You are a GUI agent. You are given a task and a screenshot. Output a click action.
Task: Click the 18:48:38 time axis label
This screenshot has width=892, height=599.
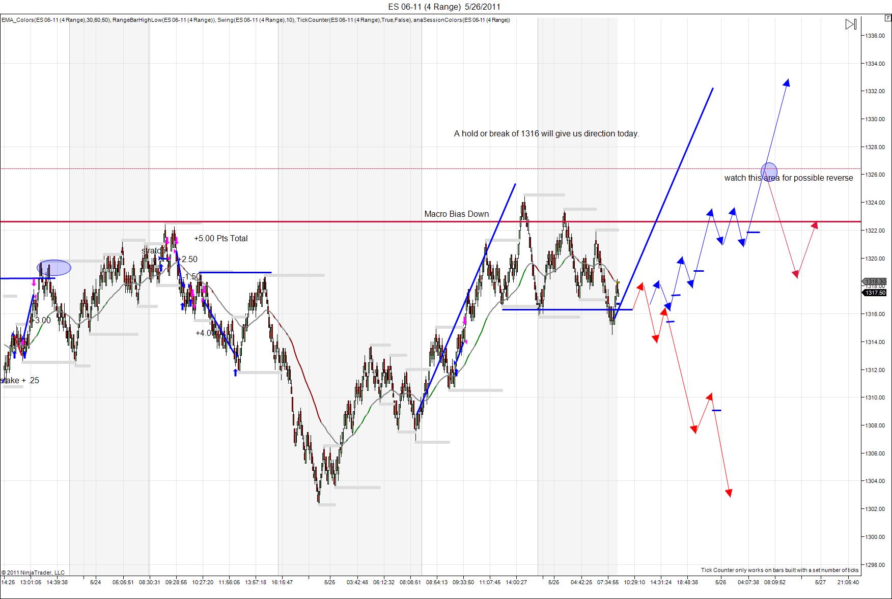coord(687,582)
